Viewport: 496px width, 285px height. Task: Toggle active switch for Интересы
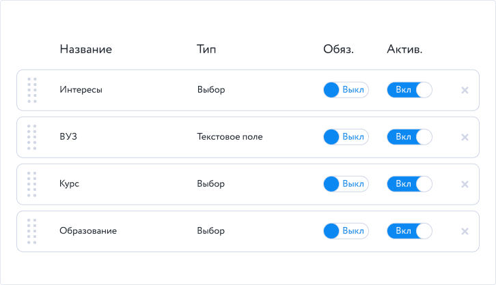(409, 90)
